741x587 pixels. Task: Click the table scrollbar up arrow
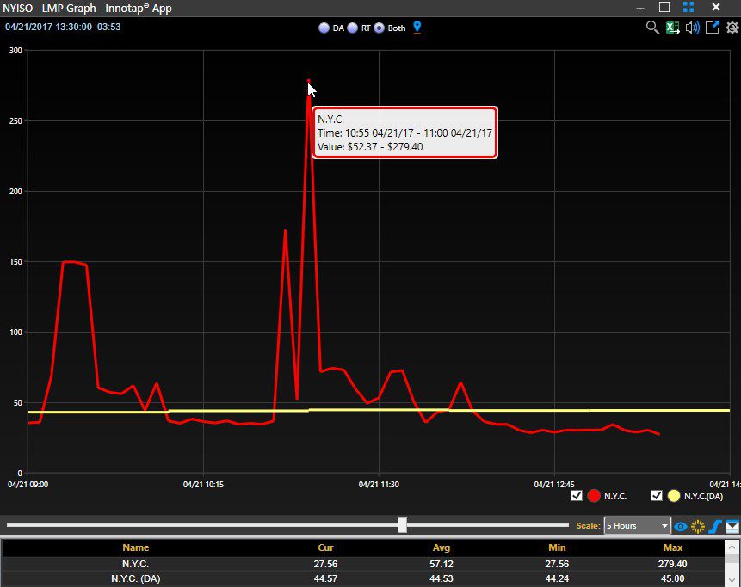click(732, 547)
